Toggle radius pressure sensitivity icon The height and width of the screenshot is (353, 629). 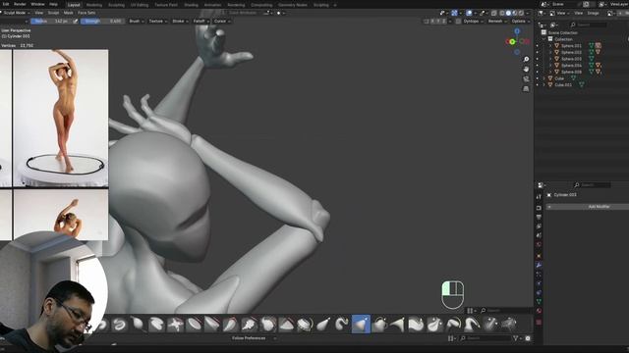tap(76, 22)
